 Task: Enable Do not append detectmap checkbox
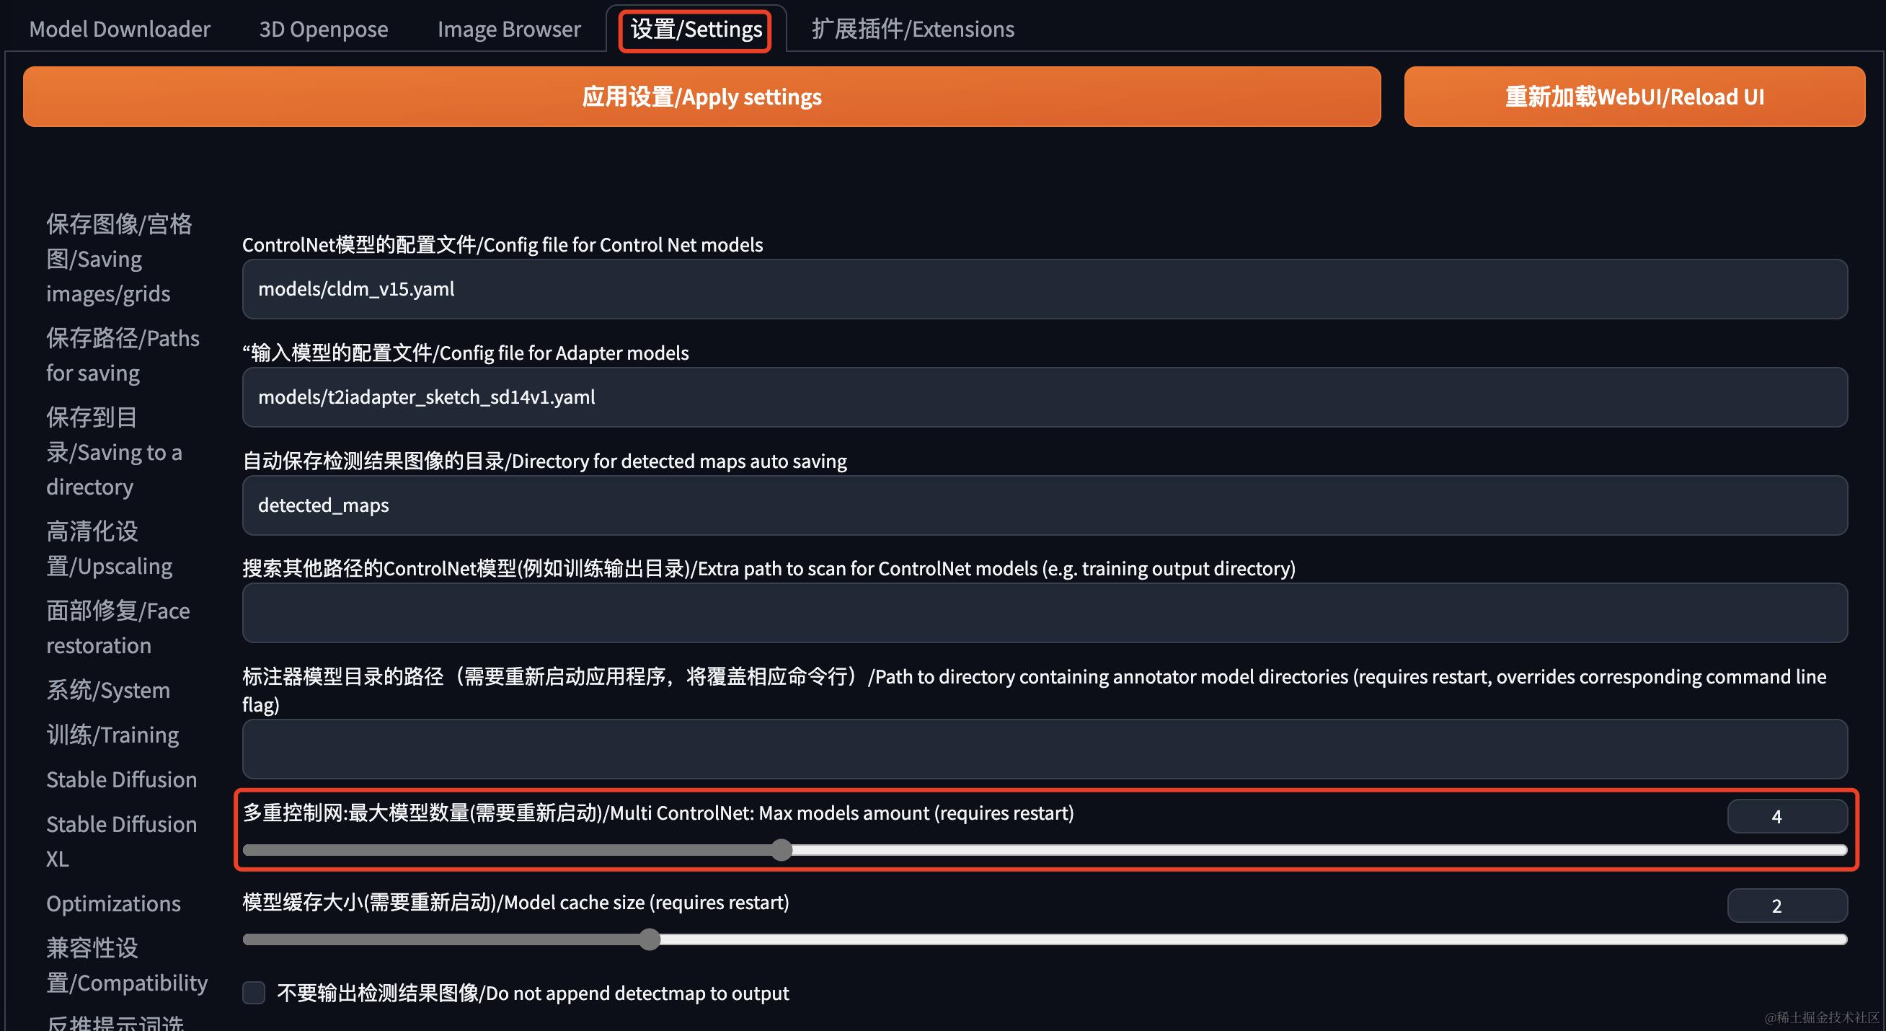tap(254, 993)
